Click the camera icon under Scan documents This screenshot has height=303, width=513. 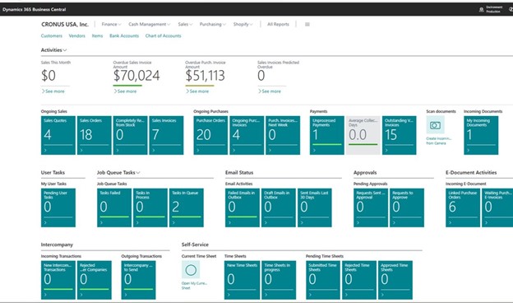pyautogui.click(x=435, y=125)
